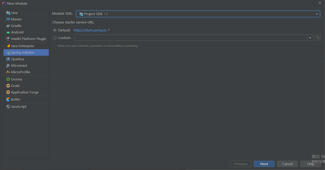Cancel the New Module dialog
This screenshot has width=325, height=170.
tap(287, 164)
